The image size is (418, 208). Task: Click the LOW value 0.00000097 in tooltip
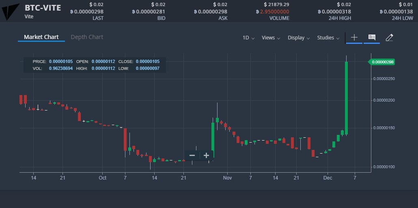[x=148, y=68]
